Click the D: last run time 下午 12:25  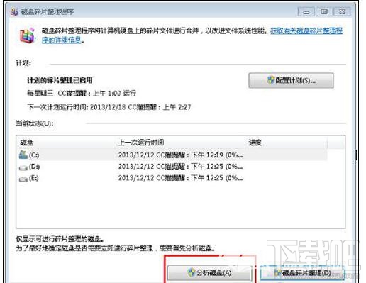180,167
